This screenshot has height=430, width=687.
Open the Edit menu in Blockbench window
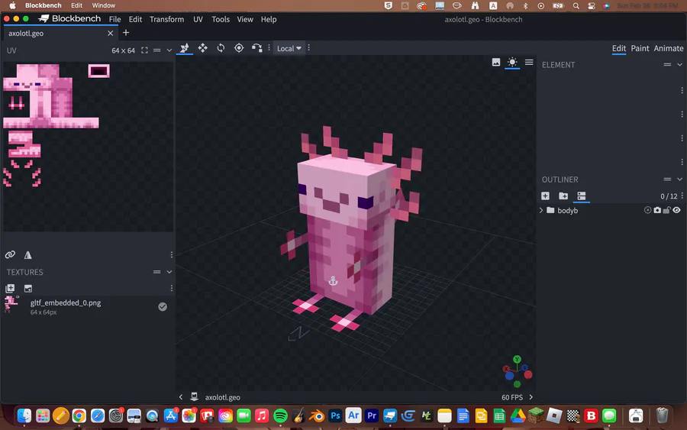click(135, 19)
